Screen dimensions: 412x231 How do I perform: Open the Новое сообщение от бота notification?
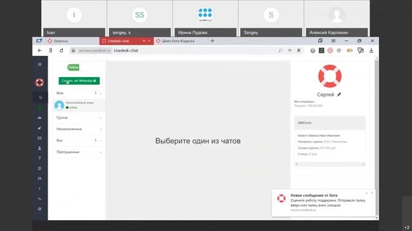323,203
